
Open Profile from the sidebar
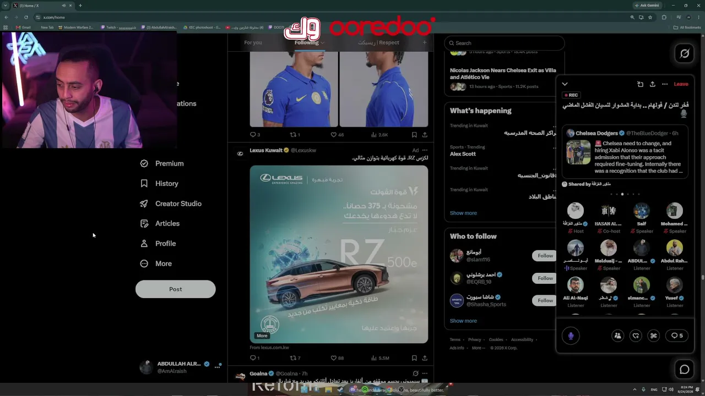click(x=158, y=244)
